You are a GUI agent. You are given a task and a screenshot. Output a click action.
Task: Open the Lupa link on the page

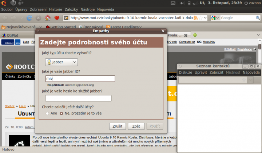pos(26,42)
